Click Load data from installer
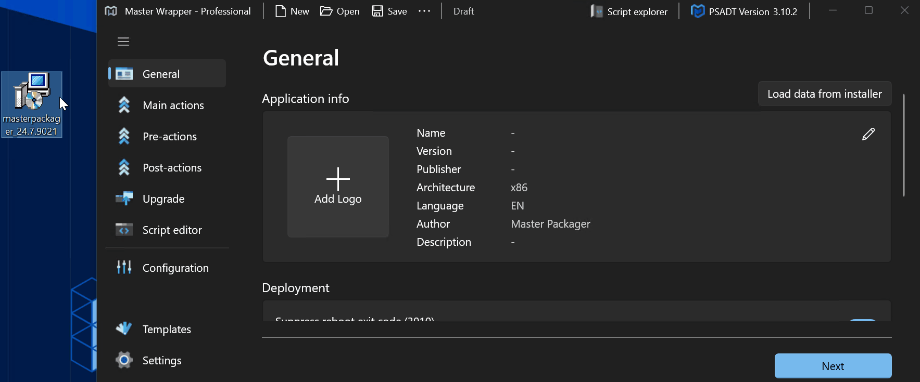The image size is (920, 382). (825, 94)
